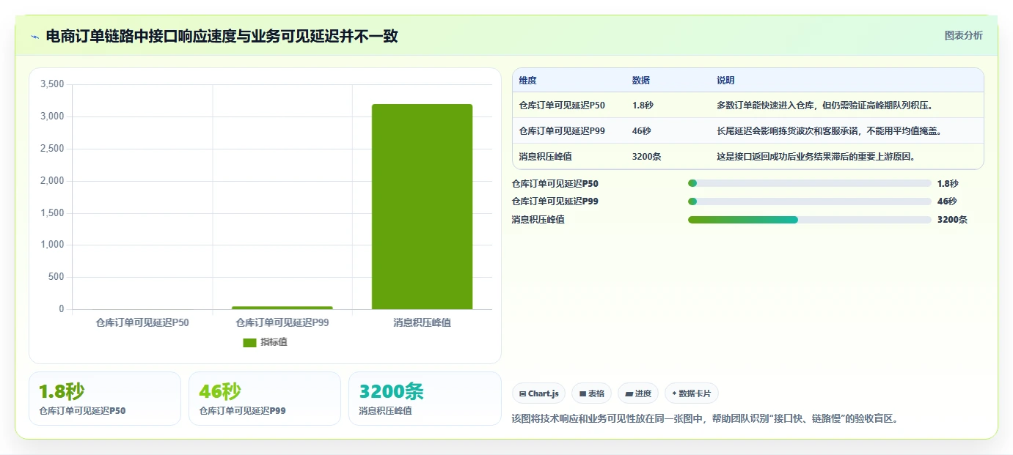This screenshot has width=1013, height=455.
Task: Click the 进度 tag chip
Action: pyautogui.click(x=638, y=393)
